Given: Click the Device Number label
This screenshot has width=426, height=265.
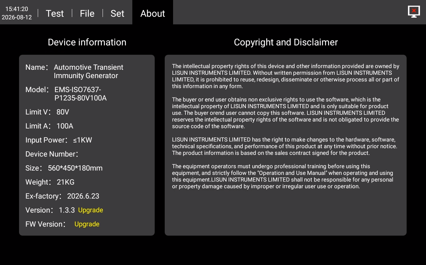Looking at the screenshot, I should click(x=52, y=154).
